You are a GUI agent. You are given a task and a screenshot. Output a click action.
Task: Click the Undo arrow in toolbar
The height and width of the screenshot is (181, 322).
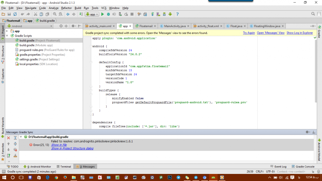pos(22,14)
